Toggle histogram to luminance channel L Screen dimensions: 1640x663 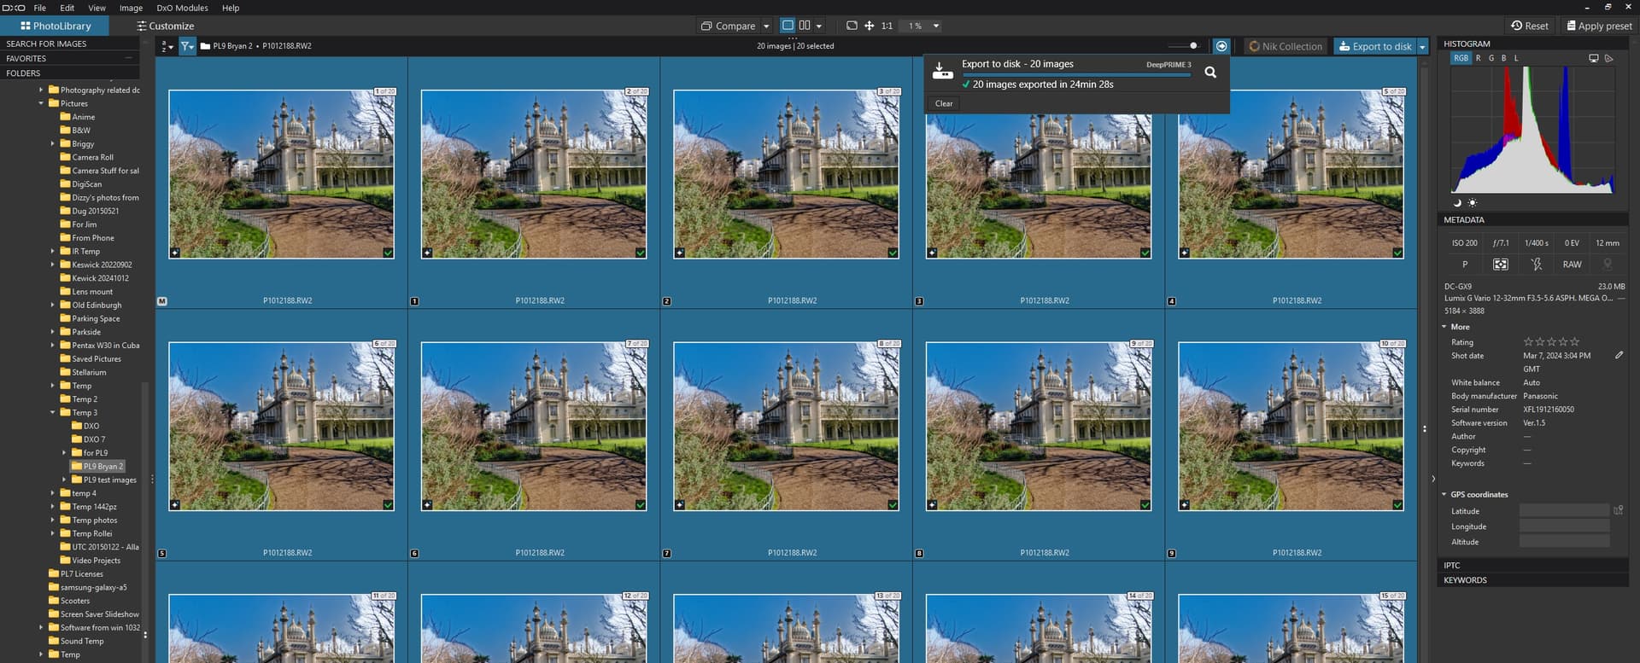(1516, 58)
